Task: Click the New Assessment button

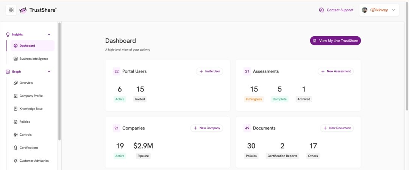Action: (x=336, y=71)
